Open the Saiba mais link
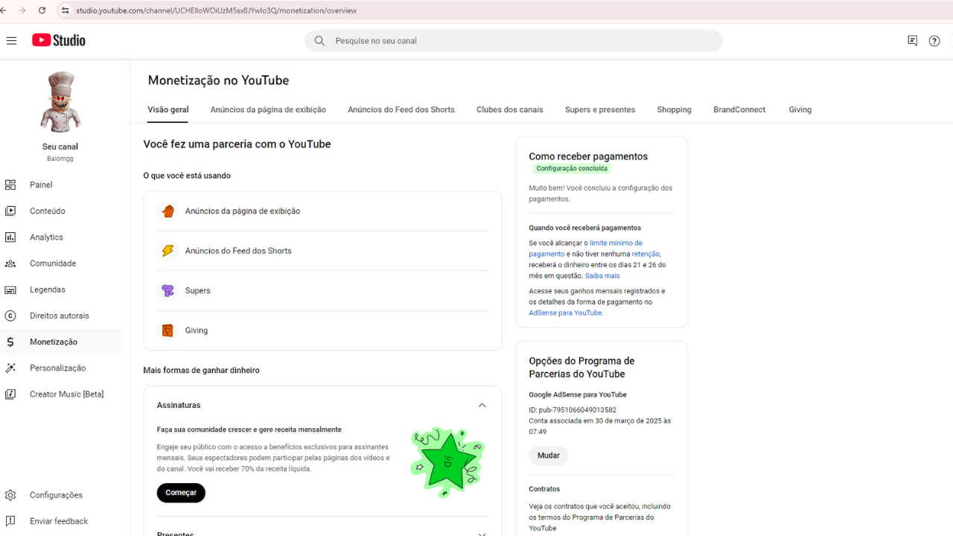Viewport: 953px width, 536px height. click(x=602, y=275)
